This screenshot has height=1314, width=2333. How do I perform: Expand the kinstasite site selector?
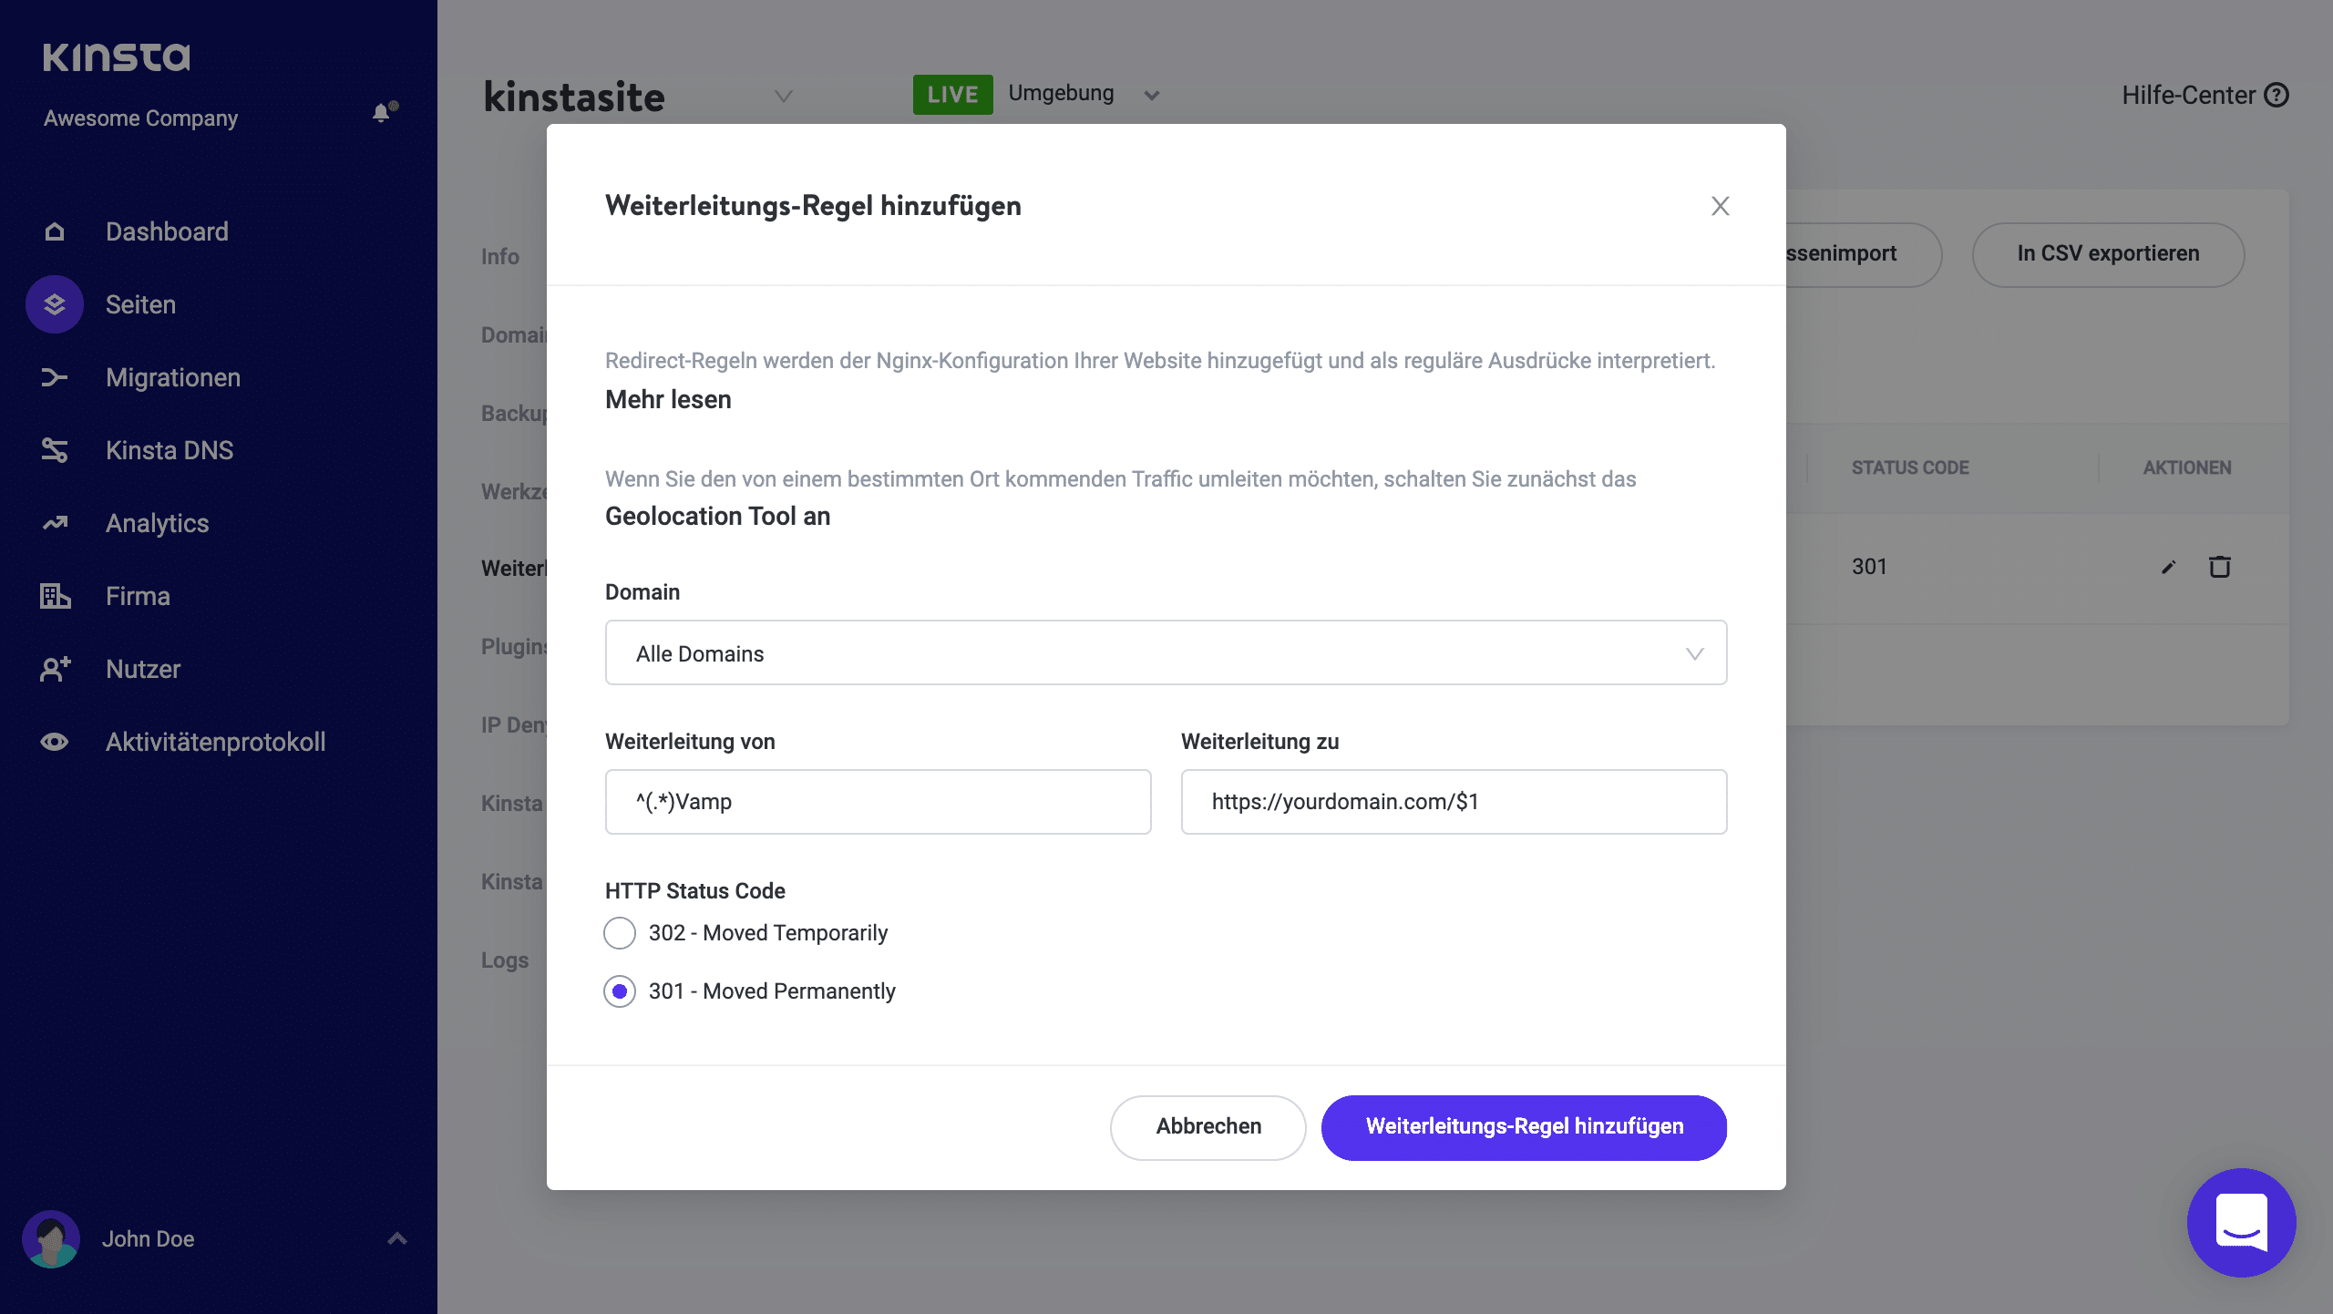tap(782, 96)
